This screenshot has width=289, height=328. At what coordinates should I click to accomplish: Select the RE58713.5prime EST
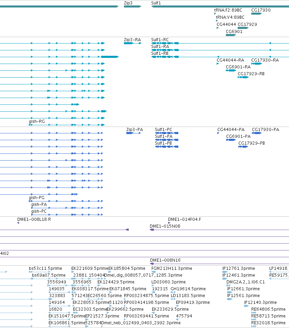click(254, 319)
